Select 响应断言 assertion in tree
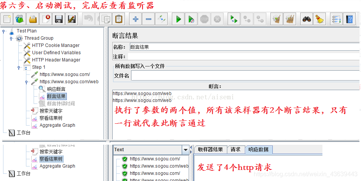361x181 pixels. click(x=56, y=89)
